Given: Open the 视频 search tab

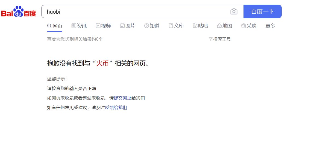Looking at the screenshot, I should tap(103, 26).
